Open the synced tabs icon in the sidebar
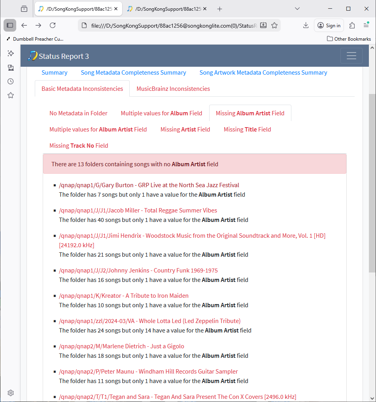 (x=11, y=68)
